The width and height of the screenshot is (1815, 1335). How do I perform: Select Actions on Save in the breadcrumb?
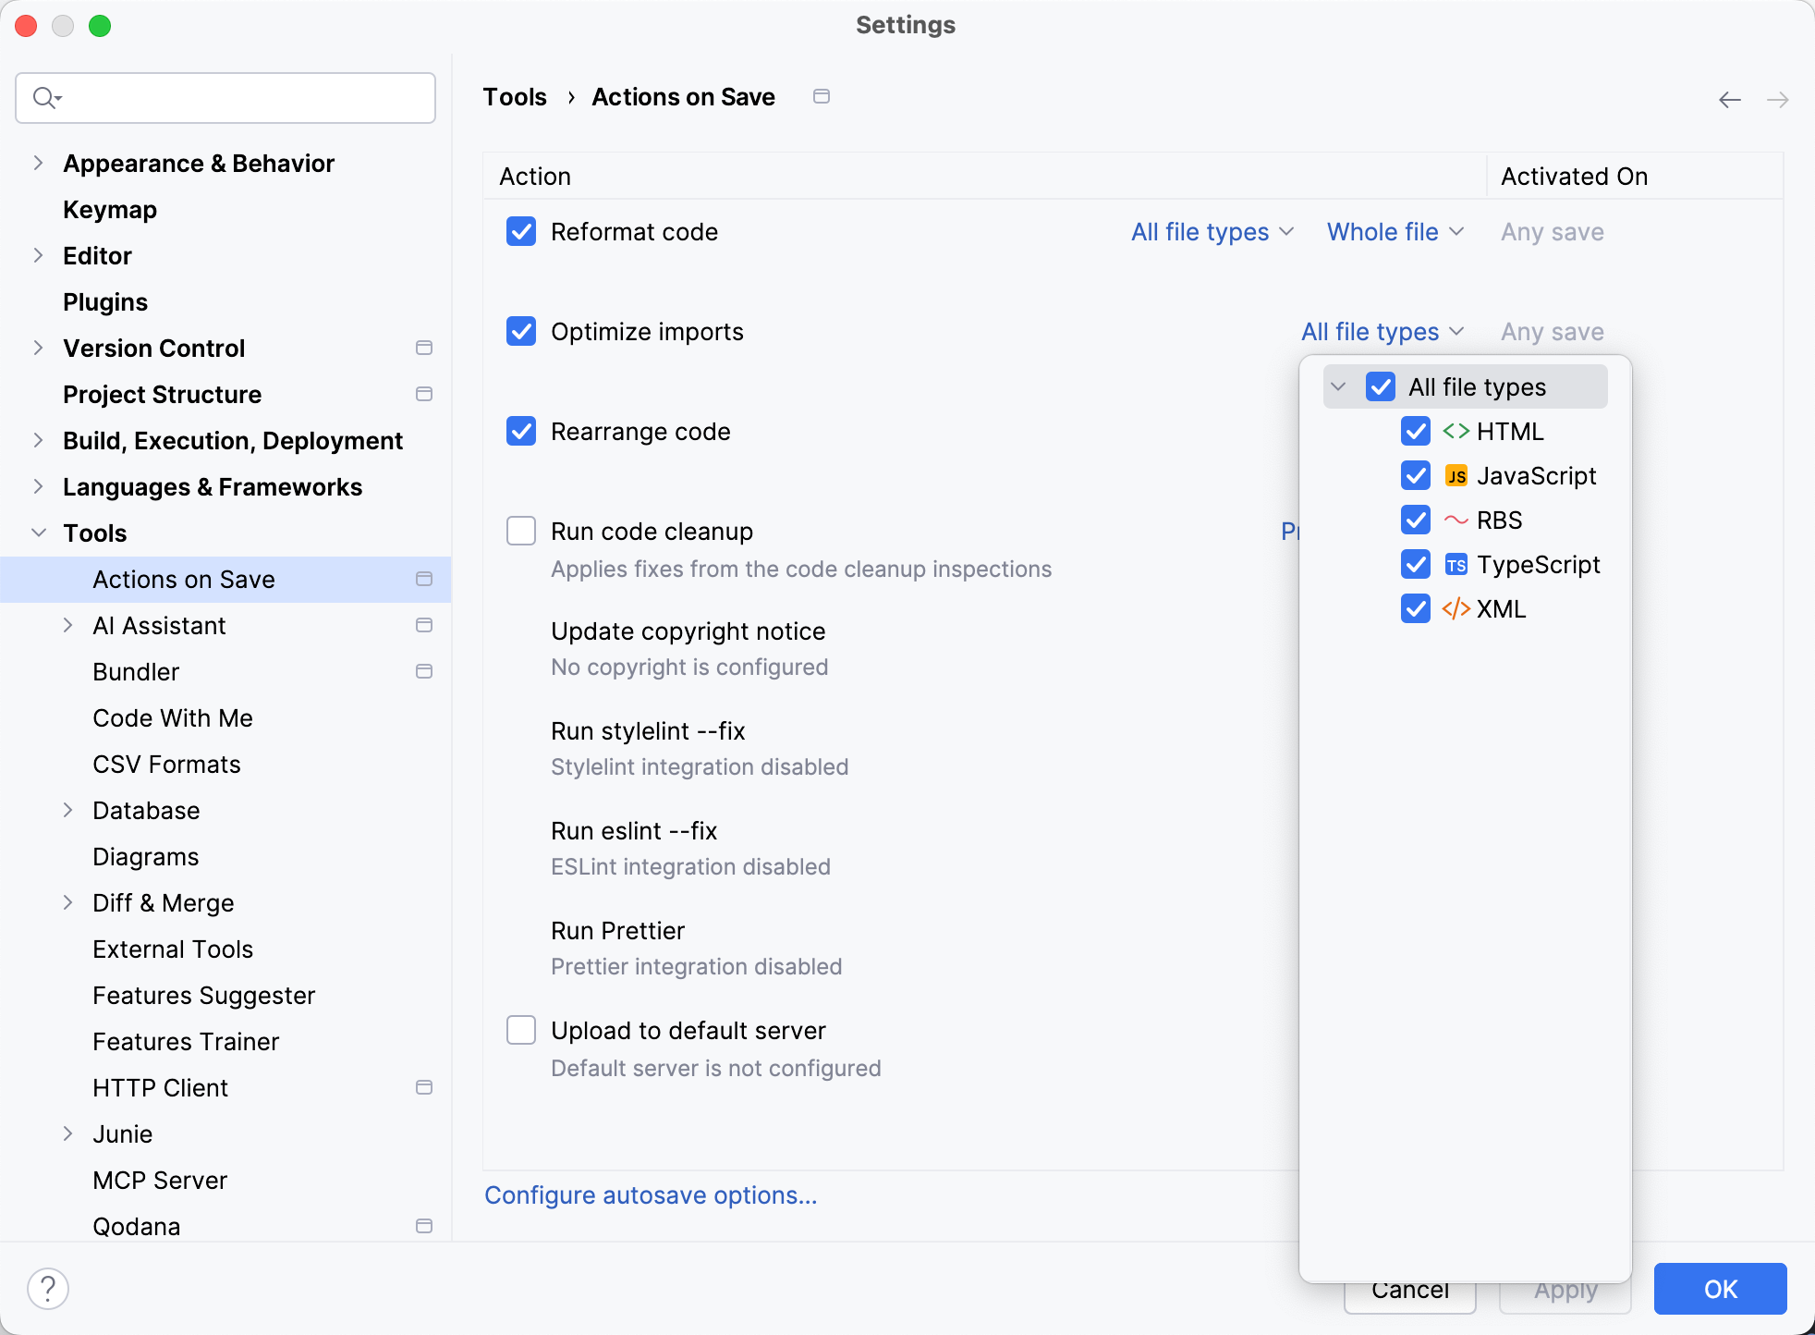click(x=683, y=96)
